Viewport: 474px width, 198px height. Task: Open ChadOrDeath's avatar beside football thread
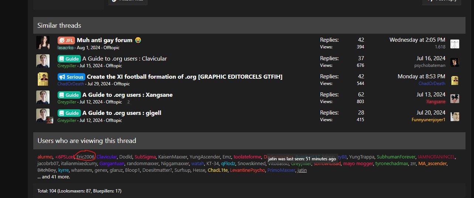pyautogui.click(x=43, y=79)
